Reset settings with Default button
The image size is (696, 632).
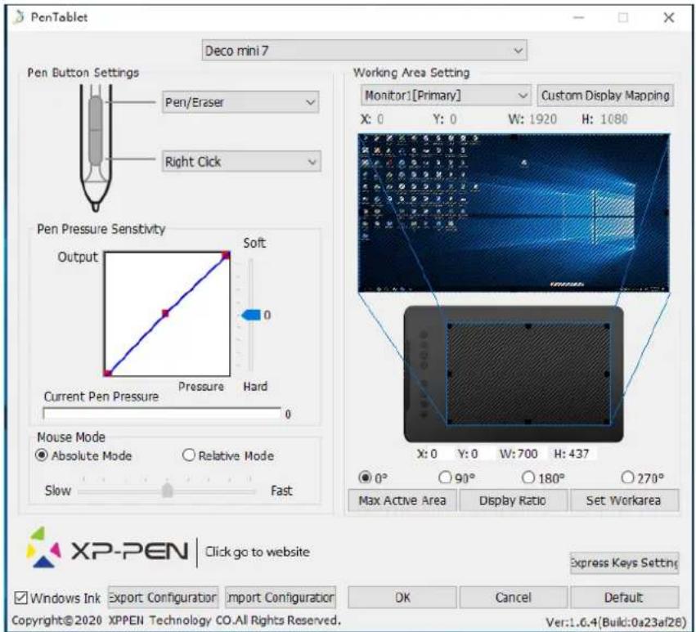click(624, 598)
